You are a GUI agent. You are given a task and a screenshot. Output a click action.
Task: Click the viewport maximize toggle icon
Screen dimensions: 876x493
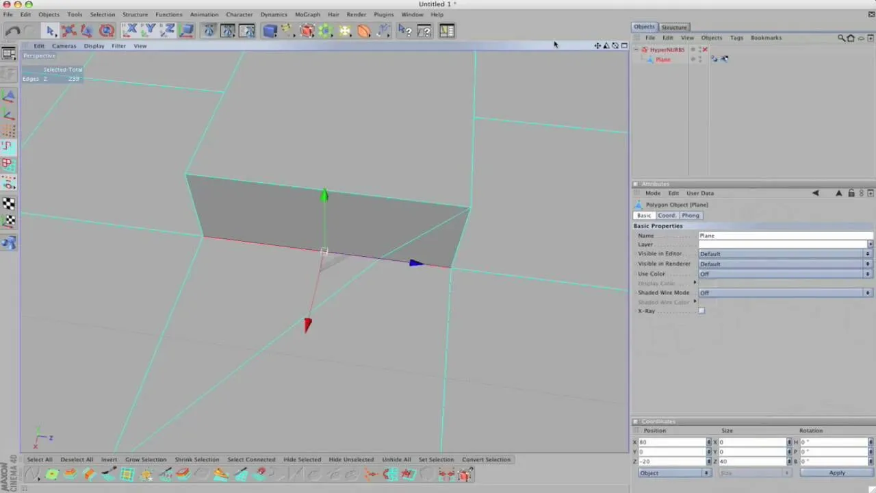click(624, 46)
